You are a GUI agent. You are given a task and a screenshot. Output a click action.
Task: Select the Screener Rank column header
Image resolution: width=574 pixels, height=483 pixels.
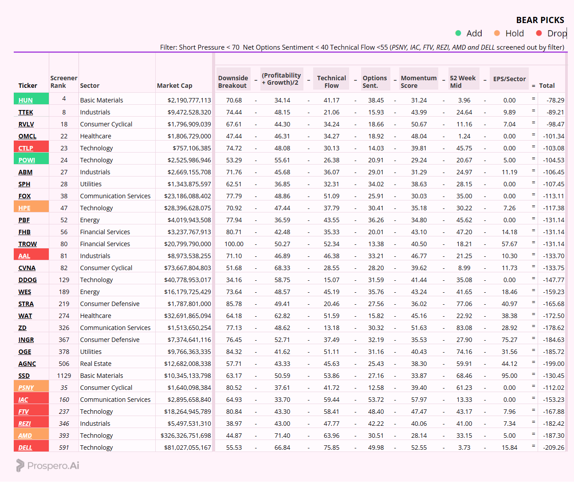tap(64, 82)
